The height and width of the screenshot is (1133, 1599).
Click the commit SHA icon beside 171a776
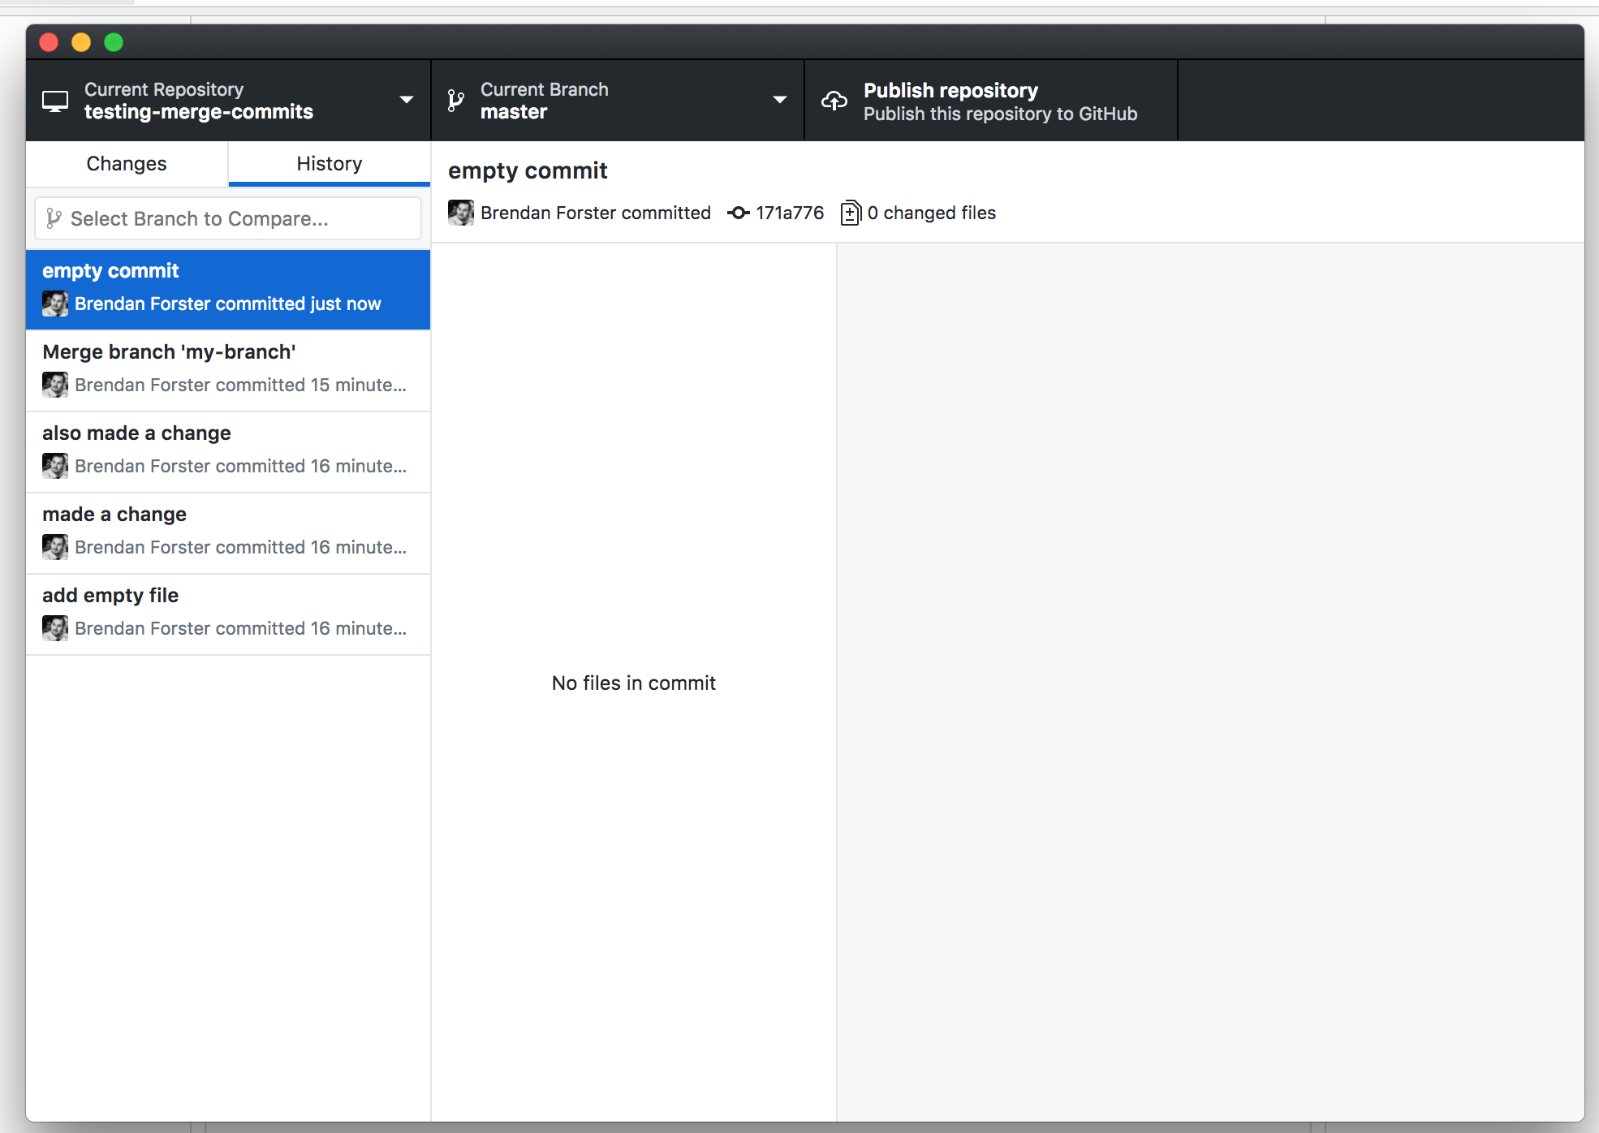pos(738,213)
